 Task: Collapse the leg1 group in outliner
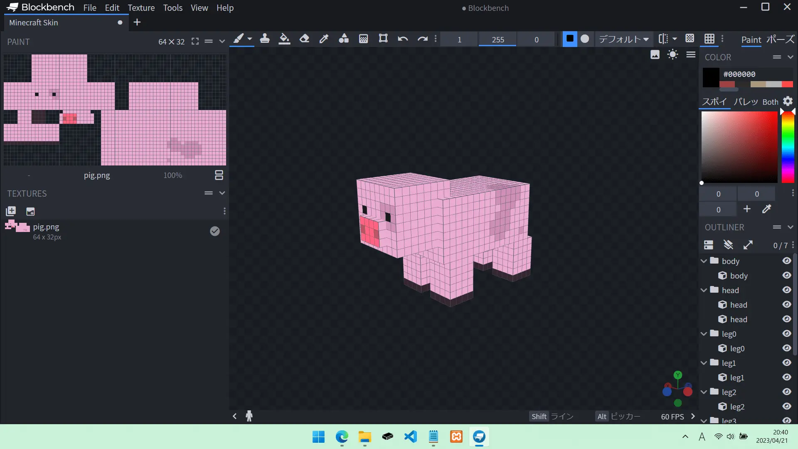click(704, 363)
